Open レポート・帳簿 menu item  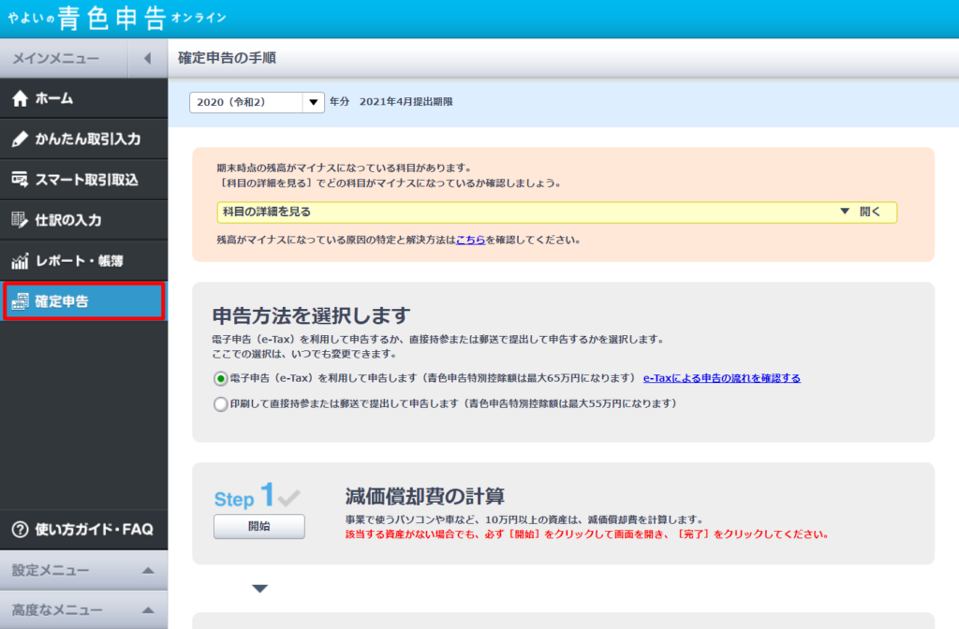tap(83, 261)
